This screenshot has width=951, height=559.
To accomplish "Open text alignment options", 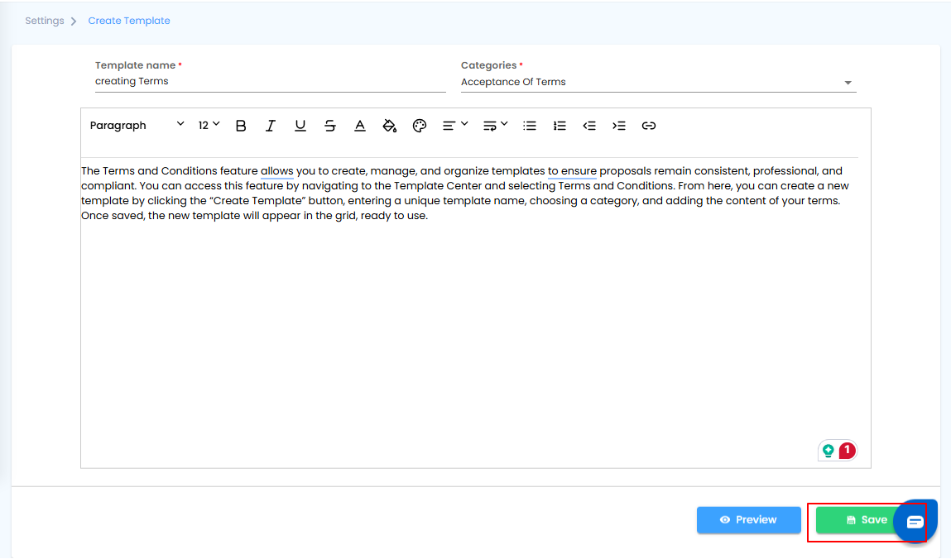I will (455, 126).
